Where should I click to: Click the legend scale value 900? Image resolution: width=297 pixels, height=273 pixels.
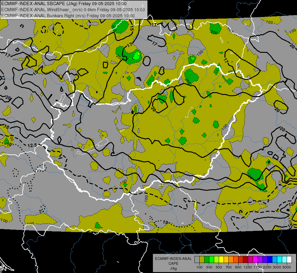pyautogui.click(x=238, y=267)
